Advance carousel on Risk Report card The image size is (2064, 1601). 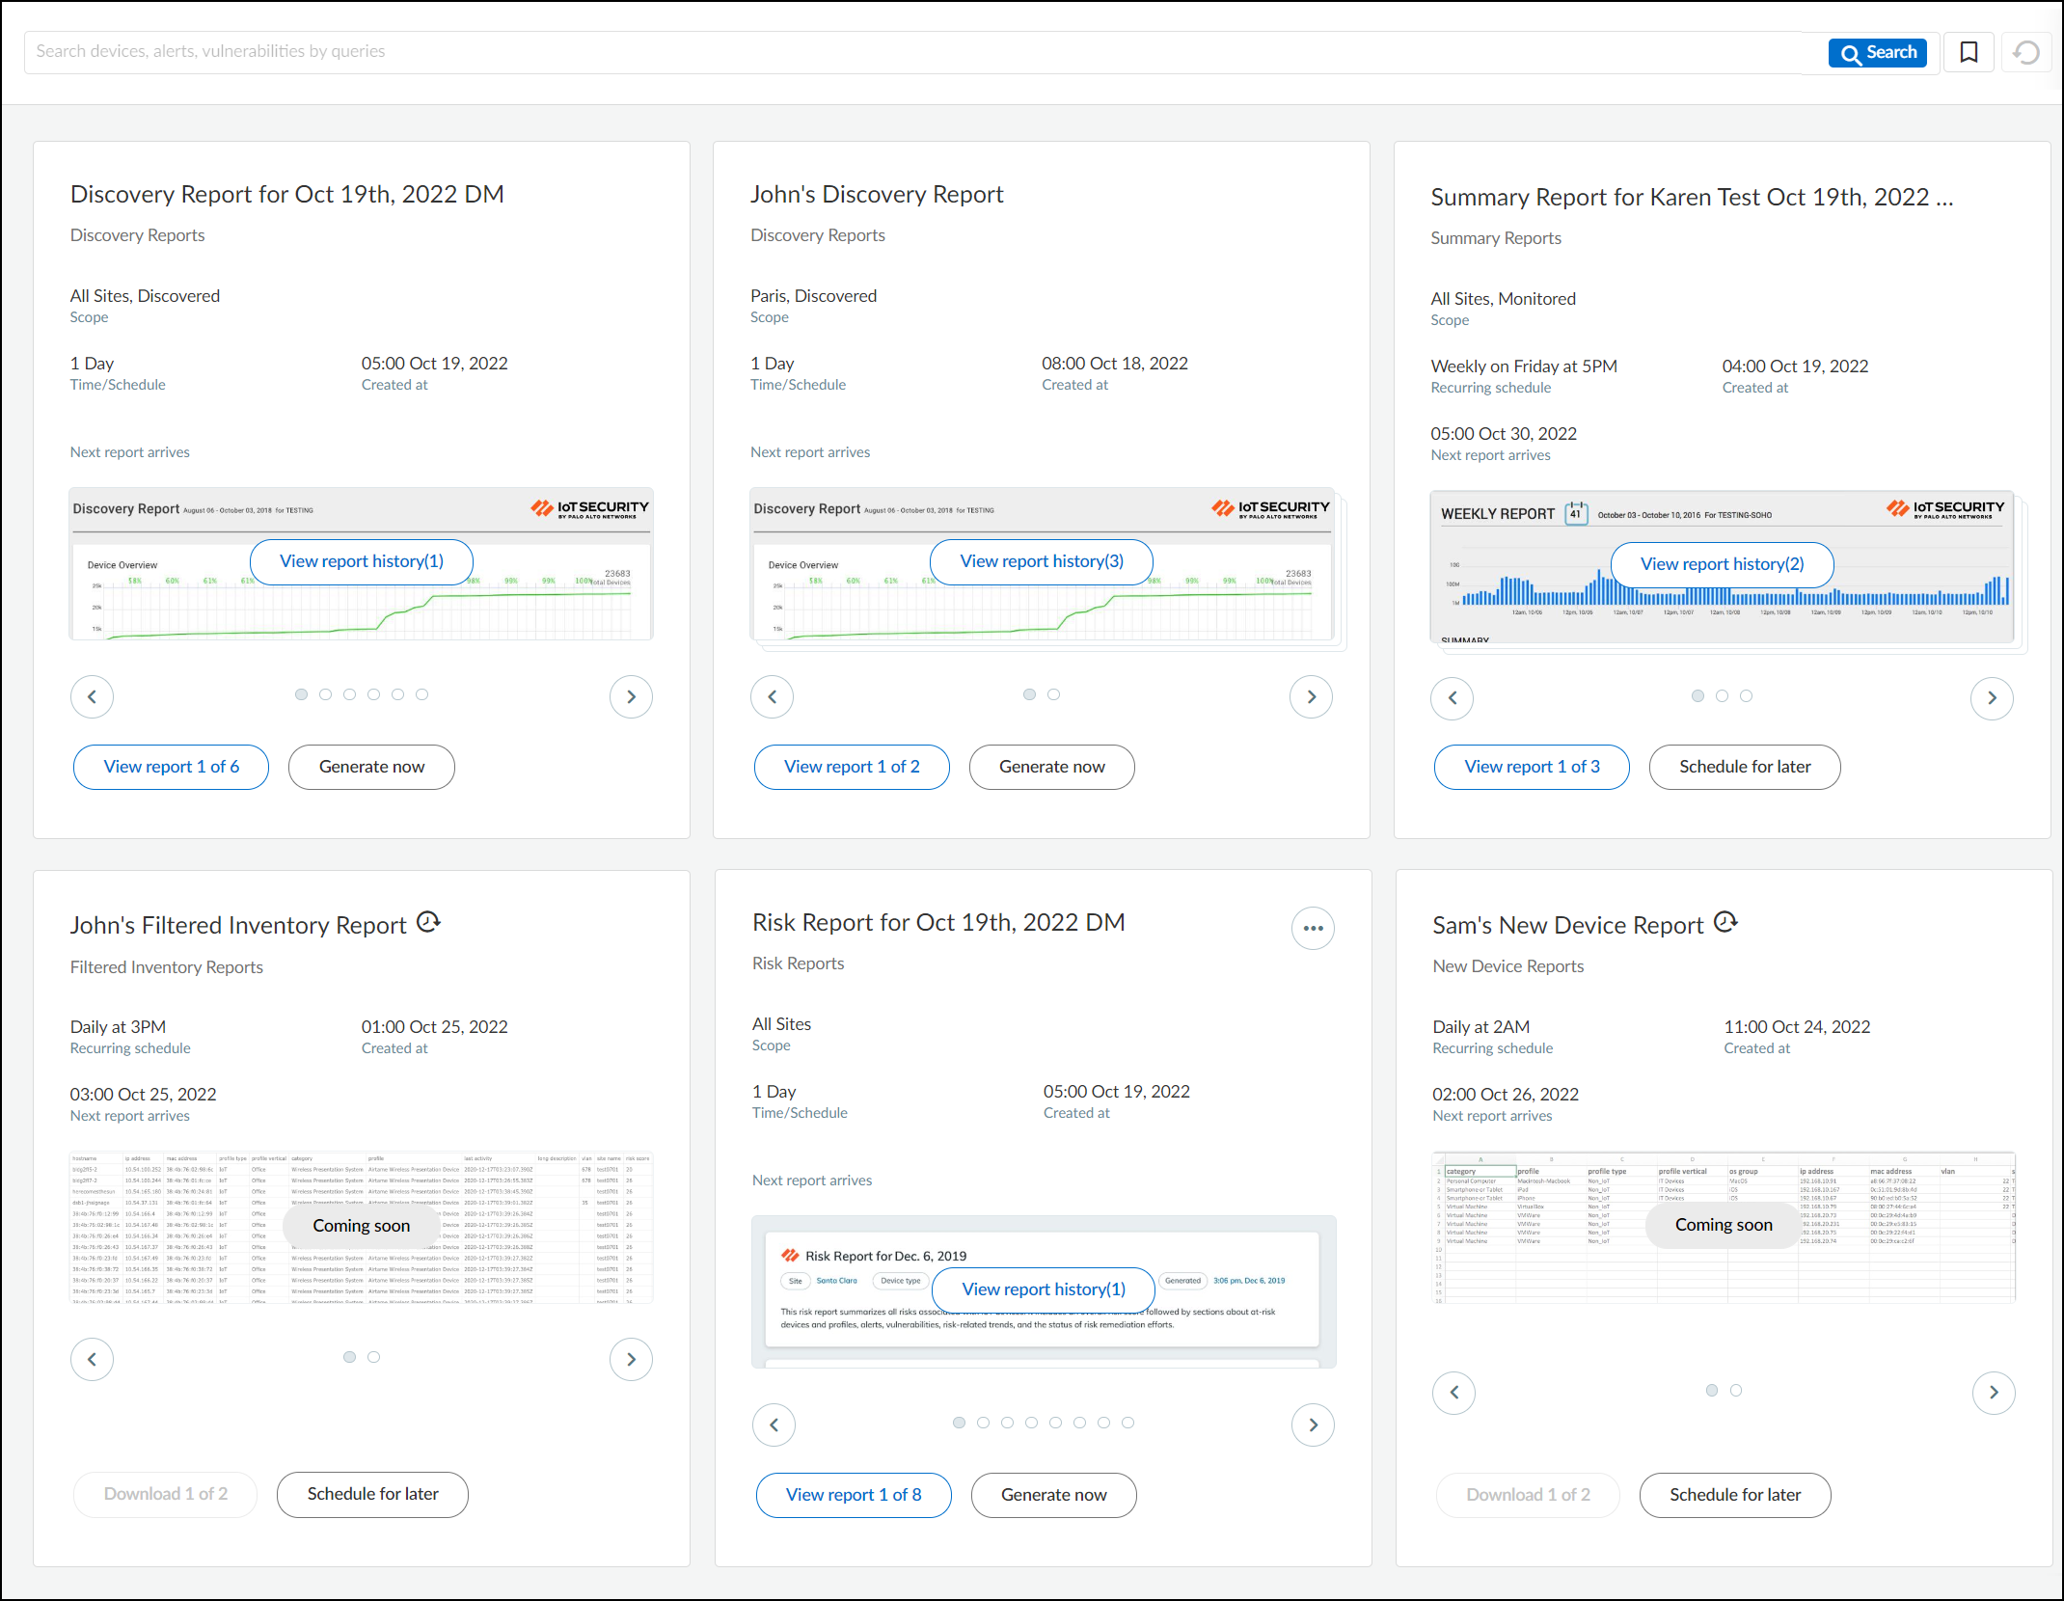(1313, 1425)
